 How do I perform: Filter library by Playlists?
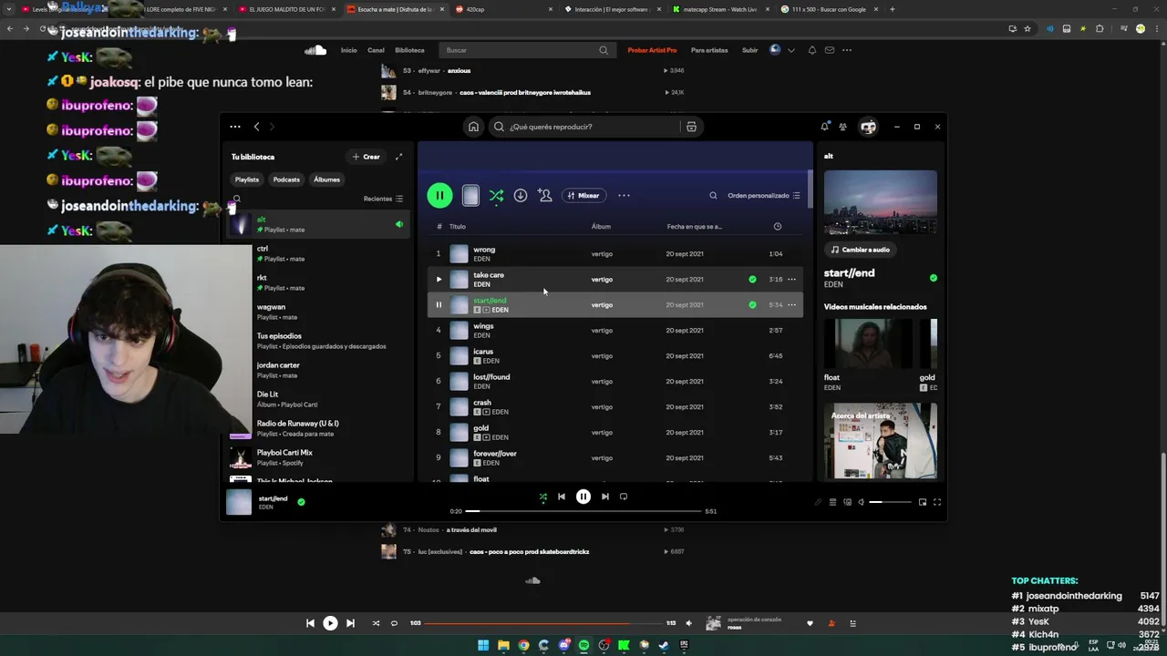[247, 179]
